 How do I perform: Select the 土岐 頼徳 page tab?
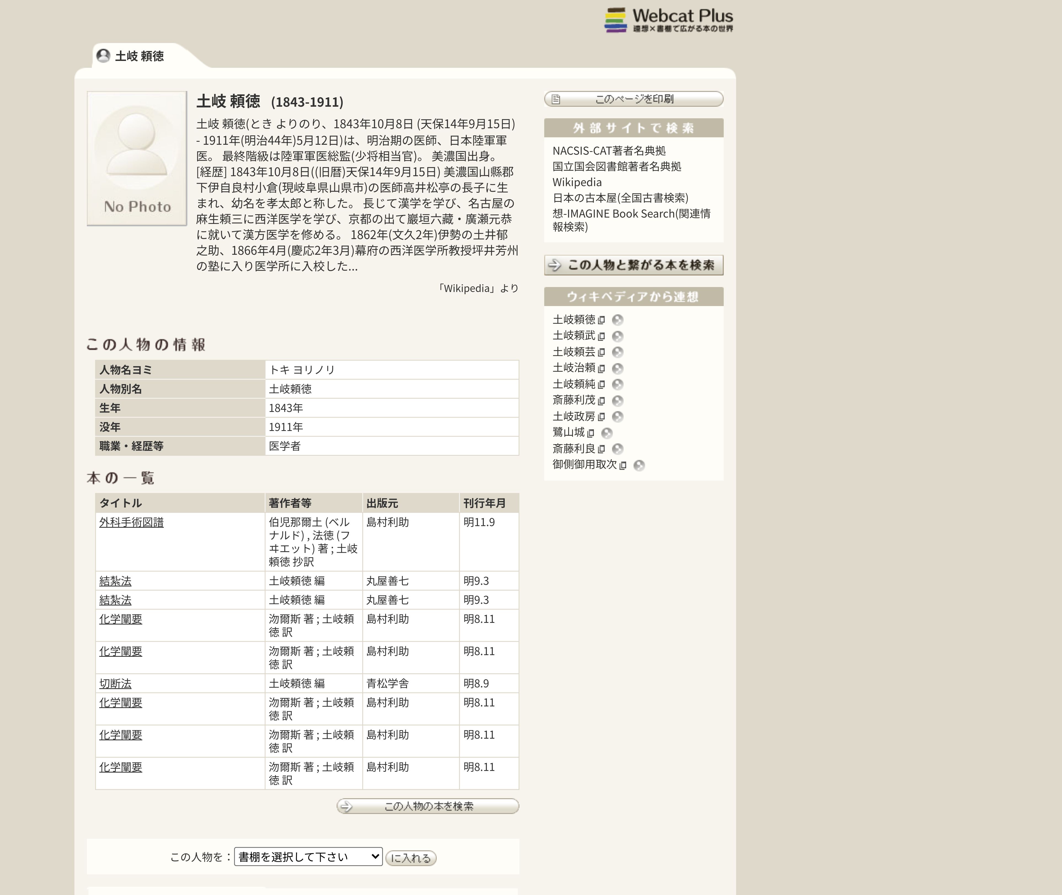(x=139, y=56)
